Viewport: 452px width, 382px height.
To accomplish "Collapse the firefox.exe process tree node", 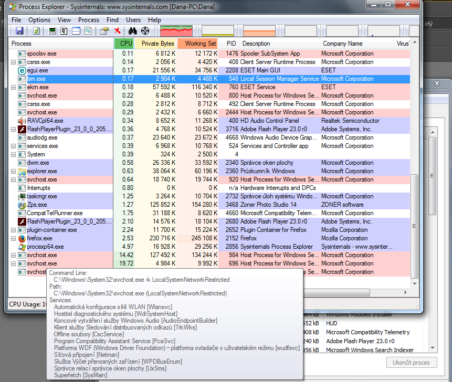I will click(x=14, y=238).
